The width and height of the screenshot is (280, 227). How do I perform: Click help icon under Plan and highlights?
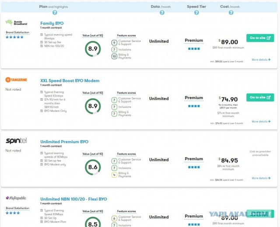(x=55, y=13)
